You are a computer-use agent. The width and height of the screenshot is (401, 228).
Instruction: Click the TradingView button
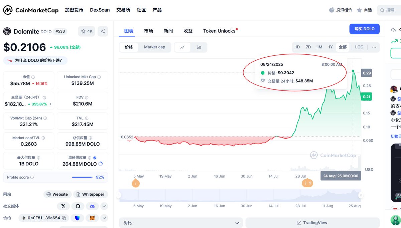click(x=312, y=223)
